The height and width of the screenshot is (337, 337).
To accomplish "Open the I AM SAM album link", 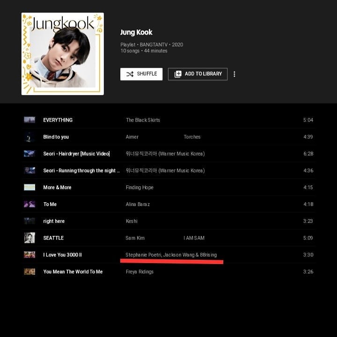I will click(x=194, y=238).
